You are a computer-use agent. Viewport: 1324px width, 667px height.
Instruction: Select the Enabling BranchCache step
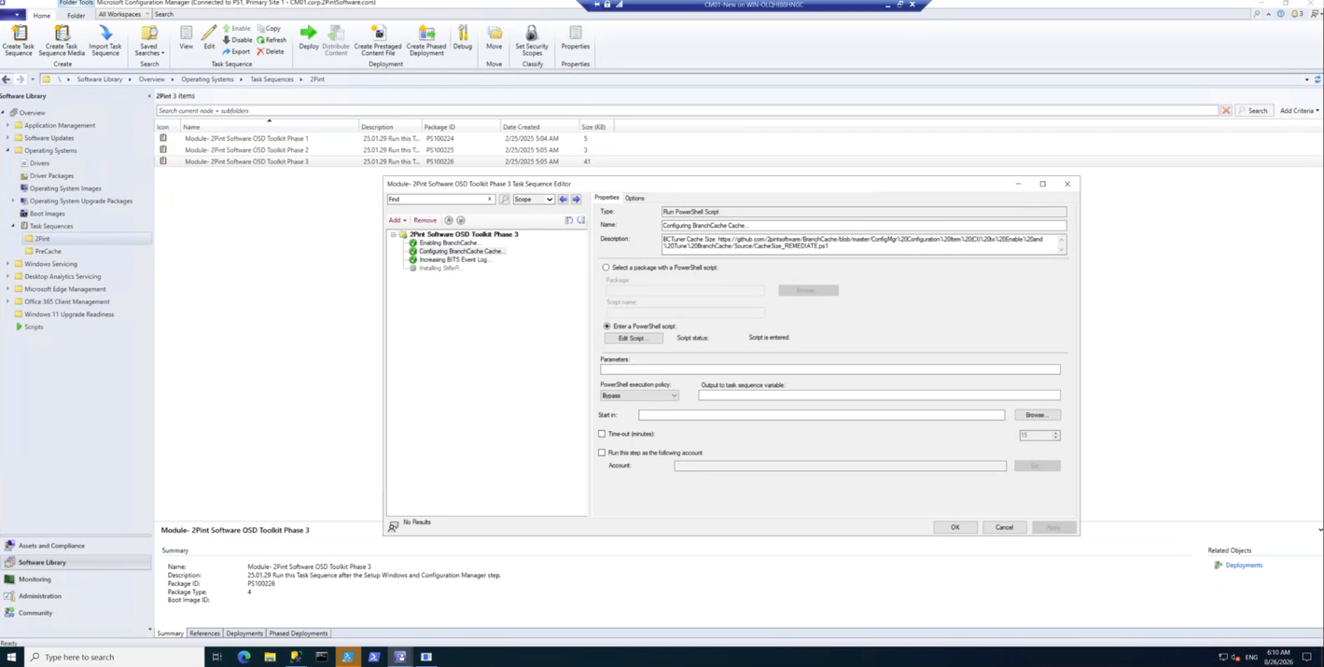[449, 243]
